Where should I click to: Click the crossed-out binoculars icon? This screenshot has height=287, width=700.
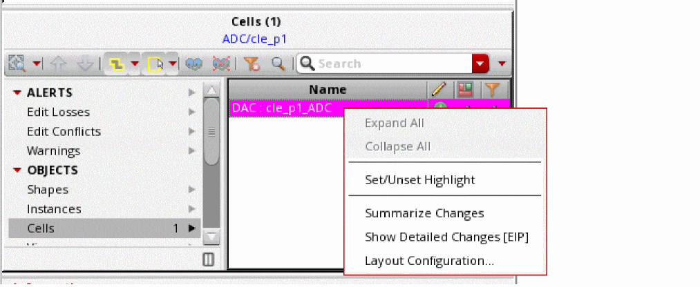point(221,64)
